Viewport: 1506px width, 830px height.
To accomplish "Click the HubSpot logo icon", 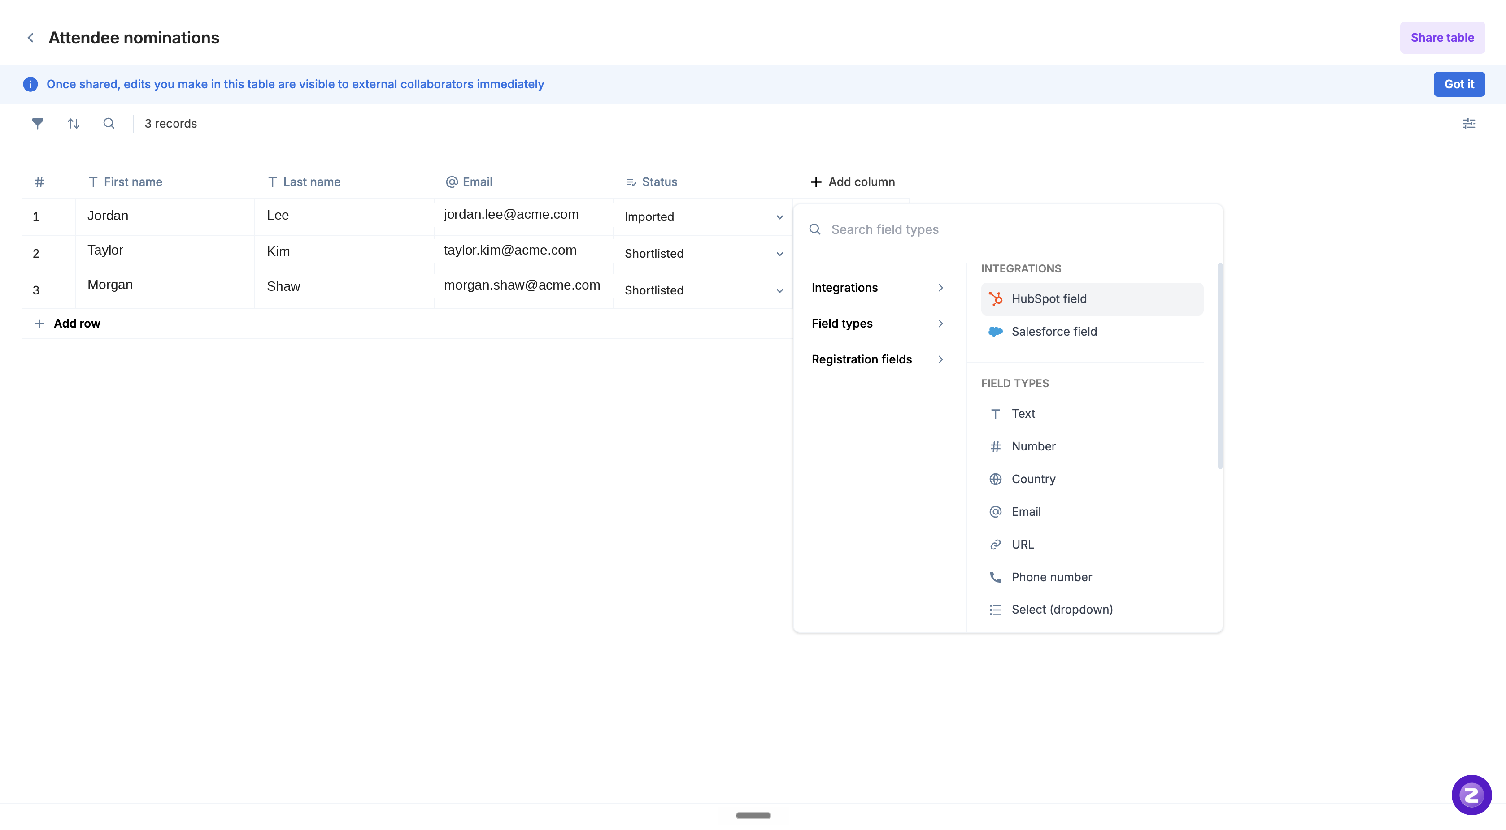I will pyautogui.click(x=996, y=298).
